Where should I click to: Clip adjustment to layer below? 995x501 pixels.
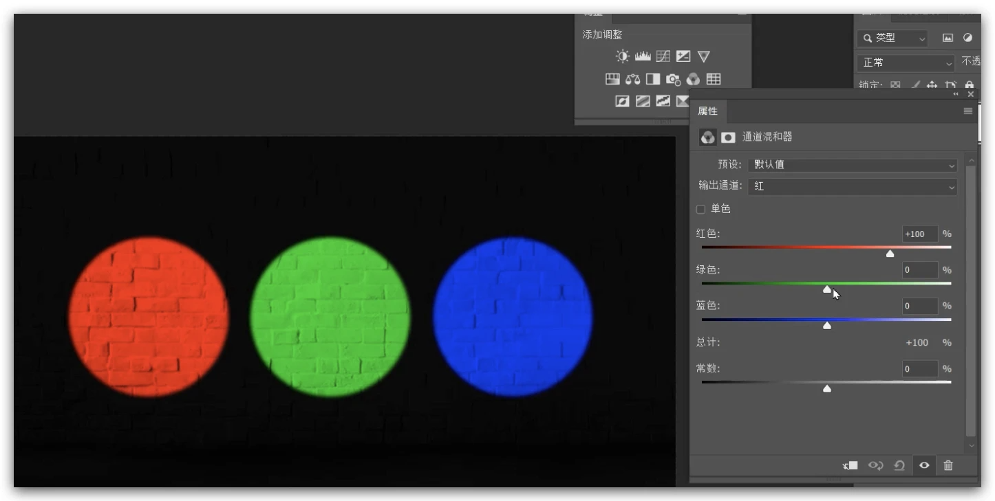click(850, 465)
